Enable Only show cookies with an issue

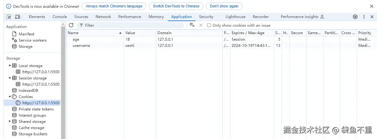209,25
